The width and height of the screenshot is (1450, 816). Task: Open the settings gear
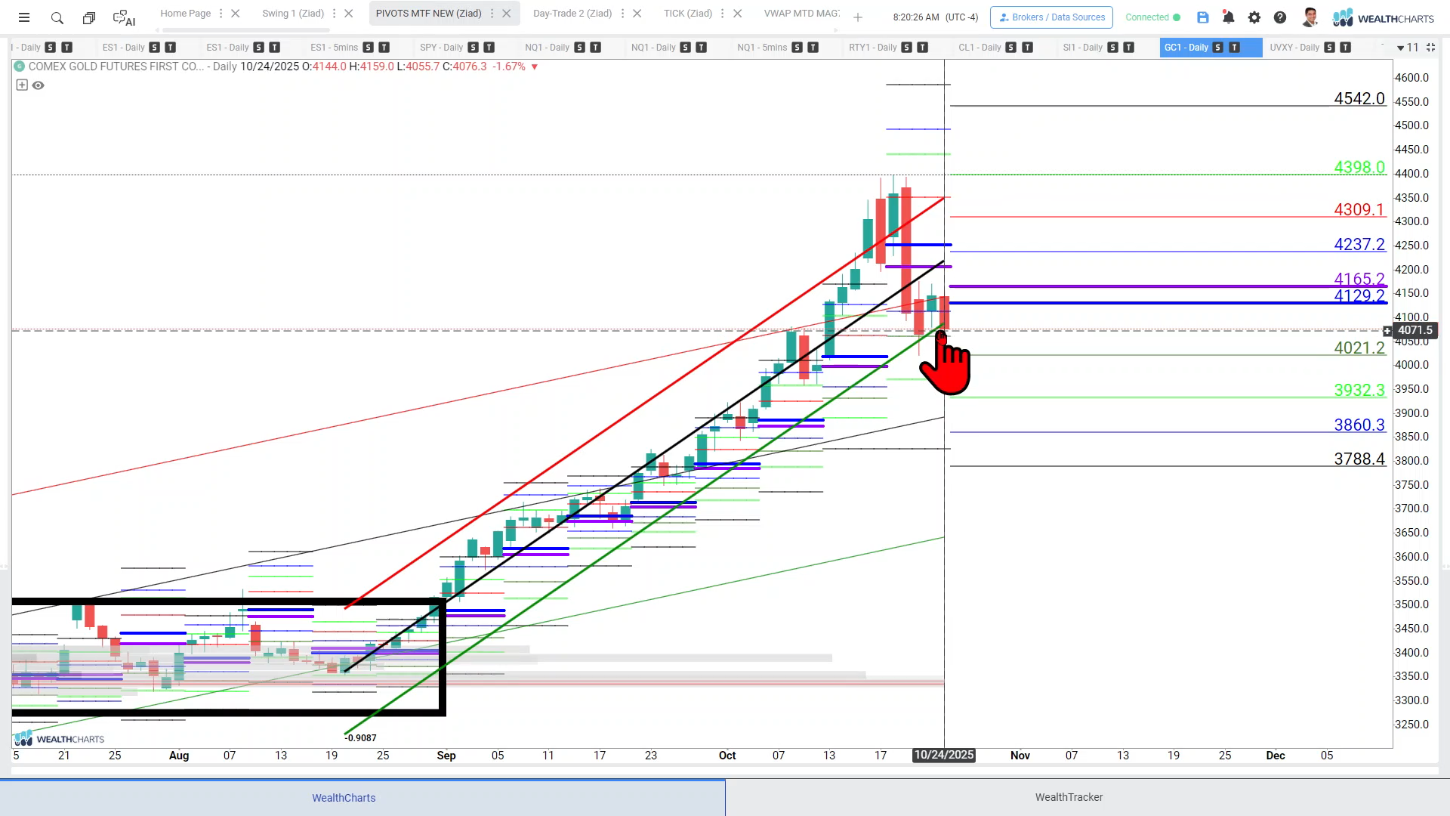[1254, 17]
